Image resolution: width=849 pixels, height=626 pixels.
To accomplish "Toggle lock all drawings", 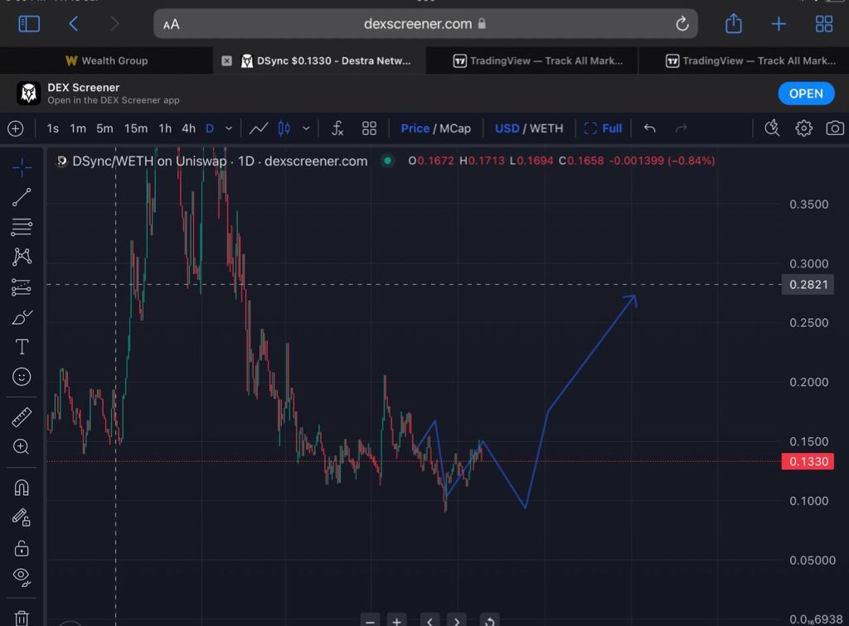I will pos(22,548).
